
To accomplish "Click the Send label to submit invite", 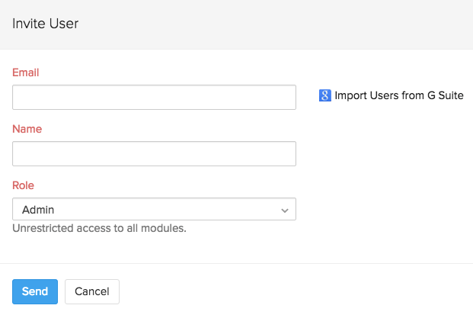I will coord(35,291).
